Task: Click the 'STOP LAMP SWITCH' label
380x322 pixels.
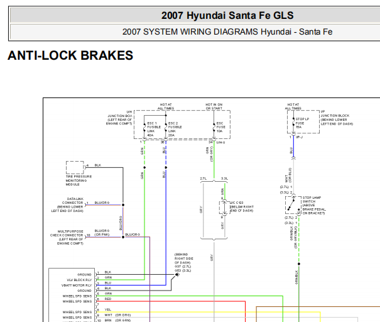Action: (x=312, y=199)
